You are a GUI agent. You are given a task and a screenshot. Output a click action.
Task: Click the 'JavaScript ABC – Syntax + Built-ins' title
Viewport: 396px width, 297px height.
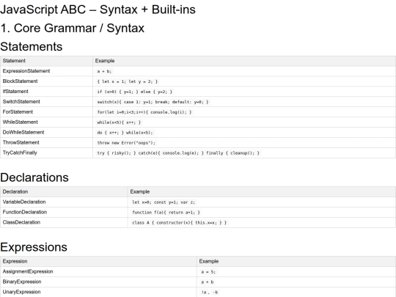click(98, 10)
